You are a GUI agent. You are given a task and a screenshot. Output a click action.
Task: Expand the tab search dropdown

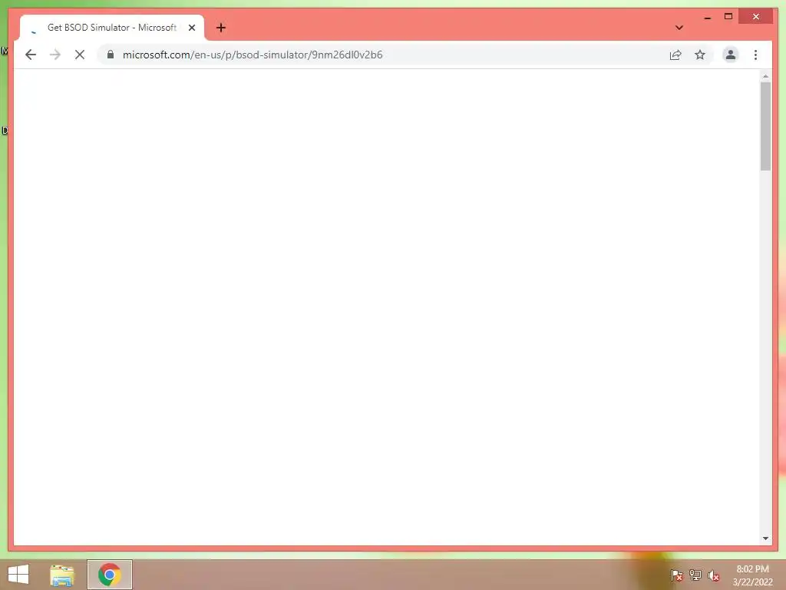pyautogui.click(x=679, y=28)
